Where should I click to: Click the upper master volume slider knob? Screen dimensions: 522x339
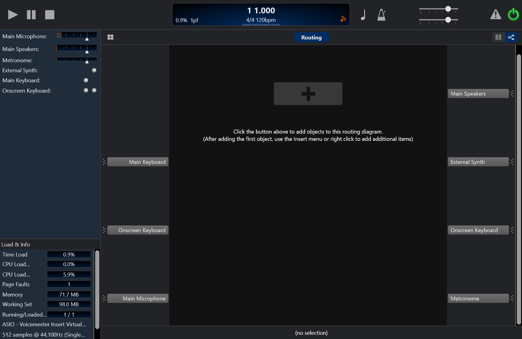[x=448, y=9]
